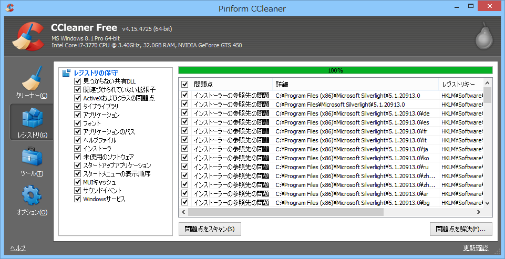Click horizontal scrollbar right arrow

479,212
